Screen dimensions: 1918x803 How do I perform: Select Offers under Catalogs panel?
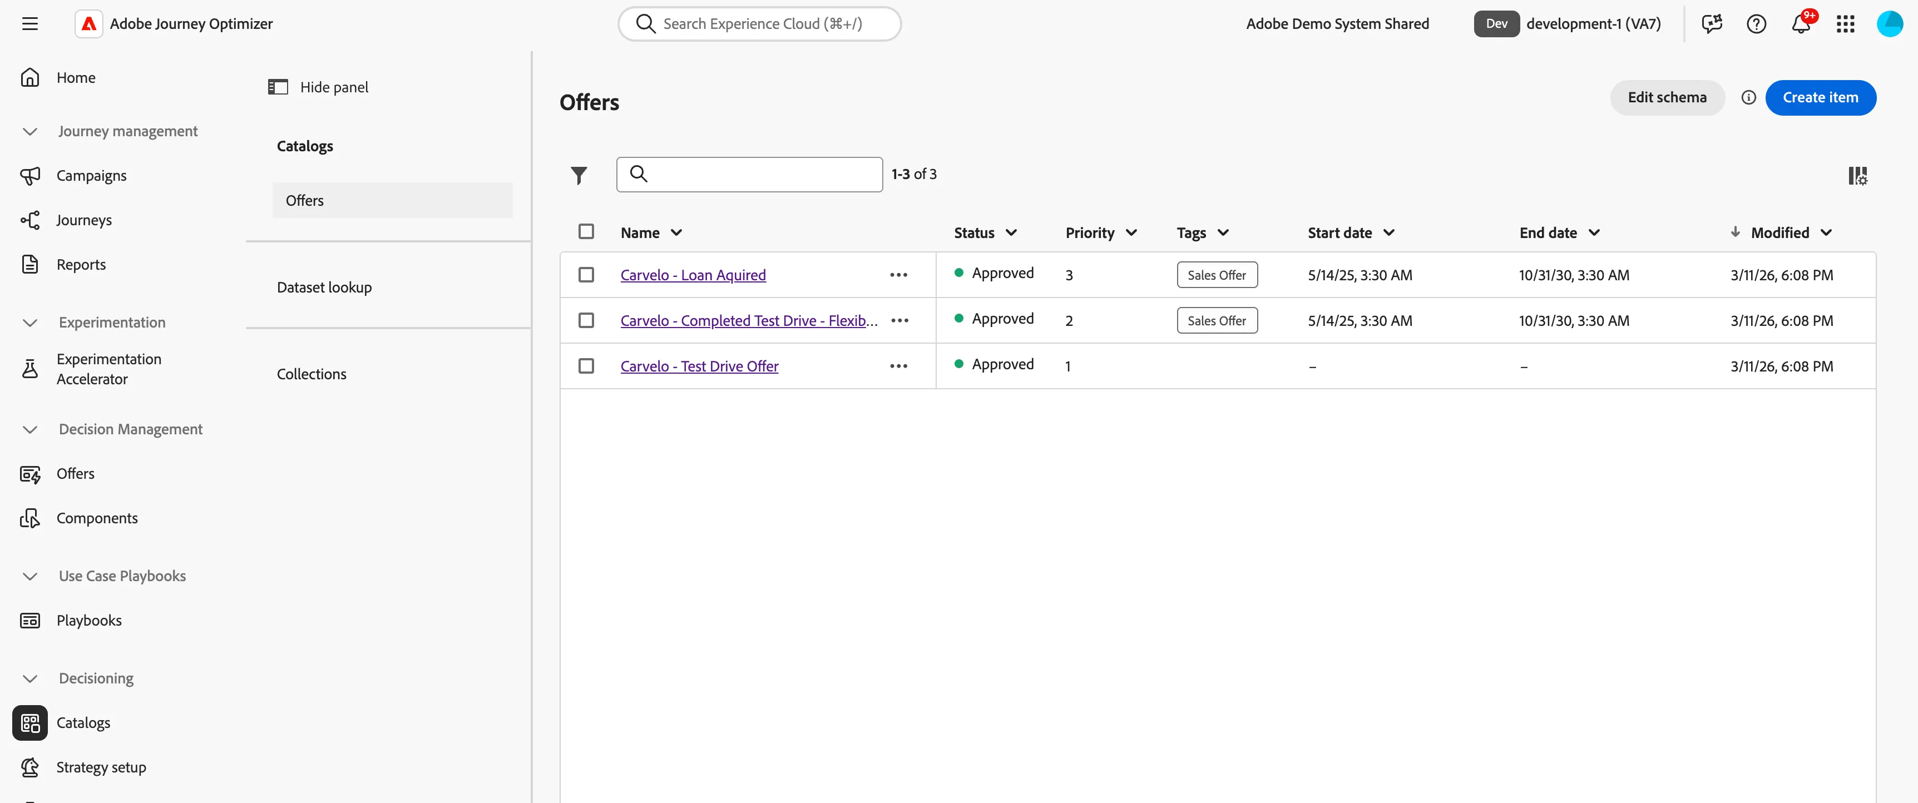pyautogui.click(x=392, y=200)
